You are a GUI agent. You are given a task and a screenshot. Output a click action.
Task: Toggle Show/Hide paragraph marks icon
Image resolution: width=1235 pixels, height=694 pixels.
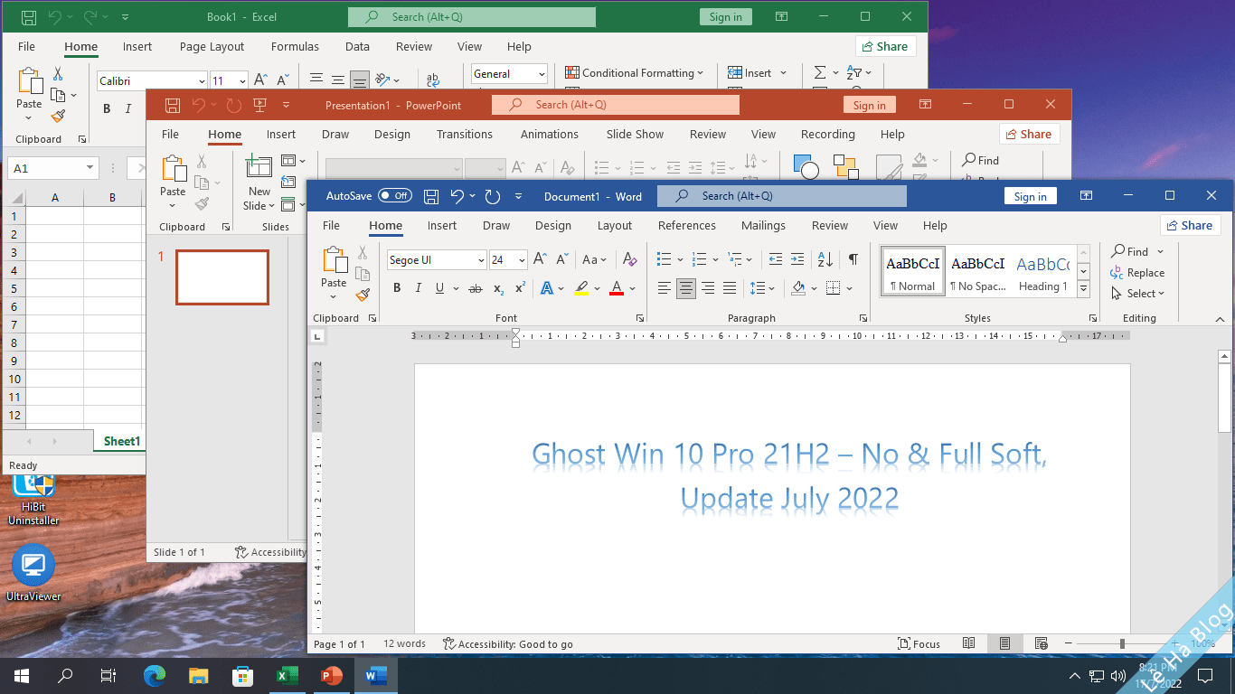tap(853, 259)
